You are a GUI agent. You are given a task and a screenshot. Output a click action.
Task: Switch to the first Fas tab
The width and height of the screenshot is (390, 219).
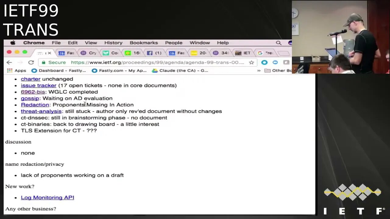(66, 53)
